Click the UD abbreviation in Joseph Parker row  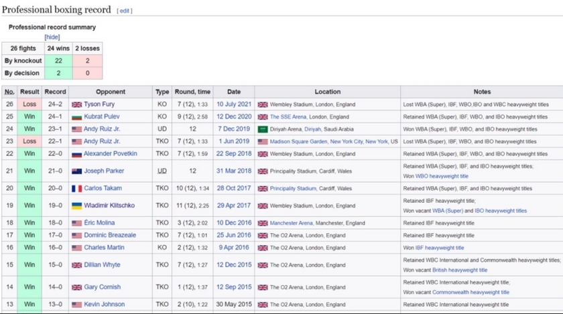(x=162, y=171)
